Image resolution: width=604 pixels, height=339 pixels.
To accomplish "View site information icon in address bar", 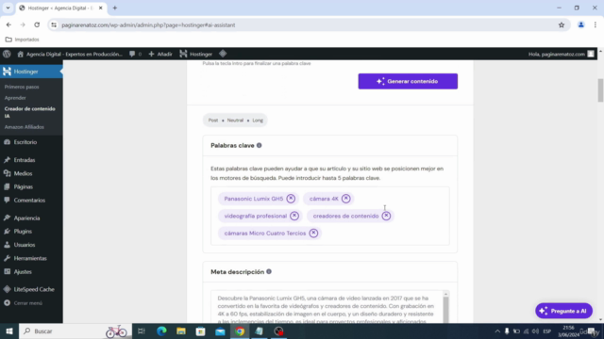I will [x=54, y=25].
